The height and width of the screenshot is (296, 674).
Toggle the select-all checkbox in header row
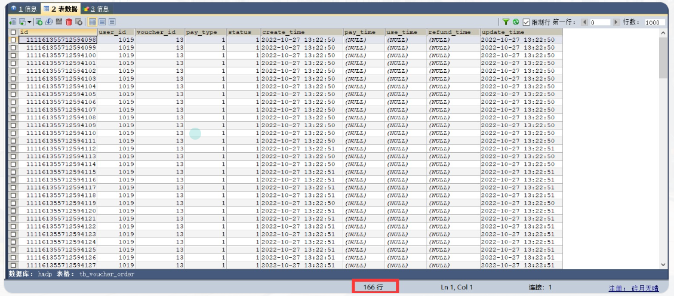click(x=13, y=32)
